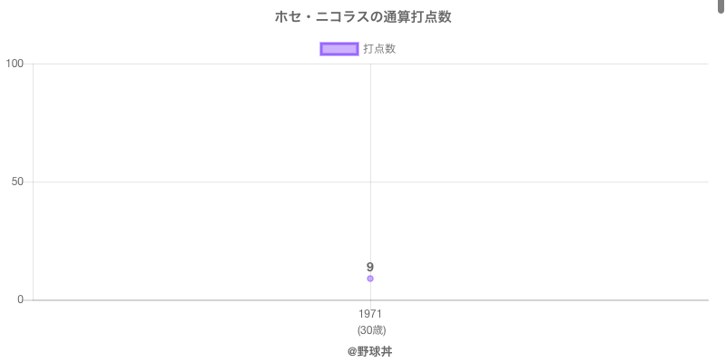Select the 1971 x-axis year label

pyautogui.click(x=370, y=314)
